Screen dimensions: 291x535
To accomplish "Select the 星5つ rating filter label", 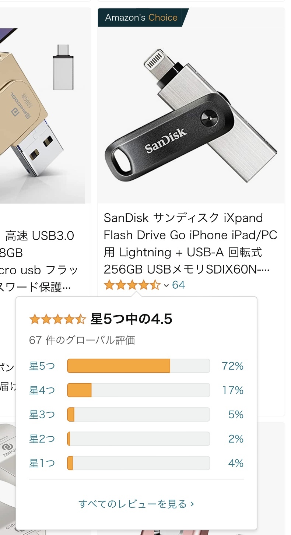I will tap(42, 366).
